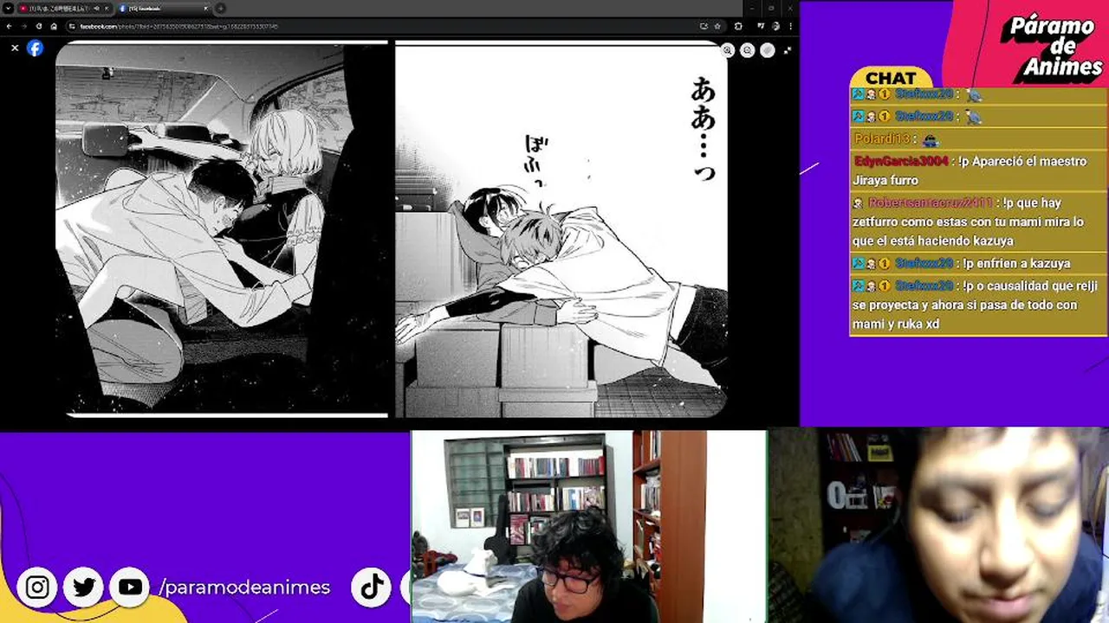Click the install/cast icon in address bar
The image size is (1109, 623).
(x=704, y=26)
